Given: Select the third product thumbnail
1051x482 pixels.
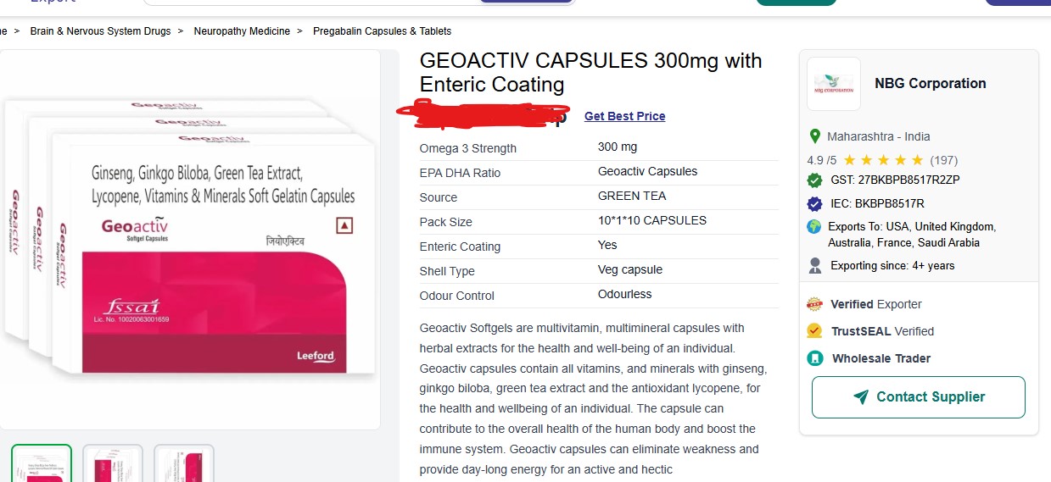Looking at the screenshot, I should tap(184, 463).
